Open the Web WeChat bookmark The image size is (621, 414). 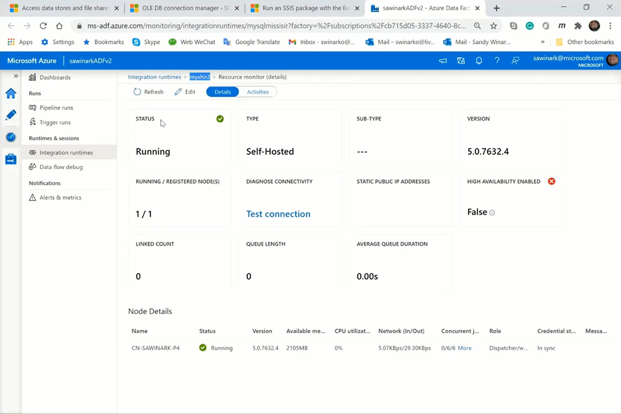click(x=191, y=42)
